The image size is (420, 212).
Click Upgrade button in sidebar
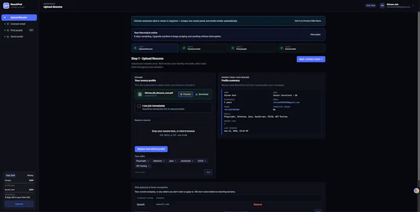[19, 204]
